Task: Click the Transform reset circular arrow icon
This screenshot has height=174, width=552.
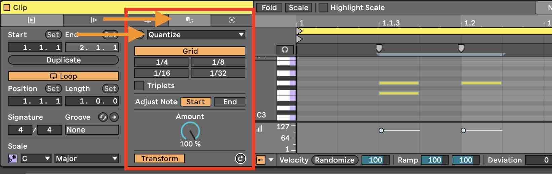Action: tap(240, 159)
